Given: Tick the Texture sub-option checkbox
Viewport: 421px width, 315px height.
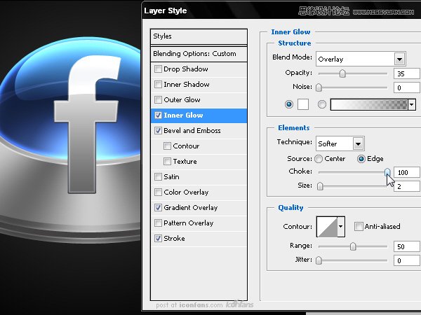Looking at the screenshot, I should pos(167,162).
